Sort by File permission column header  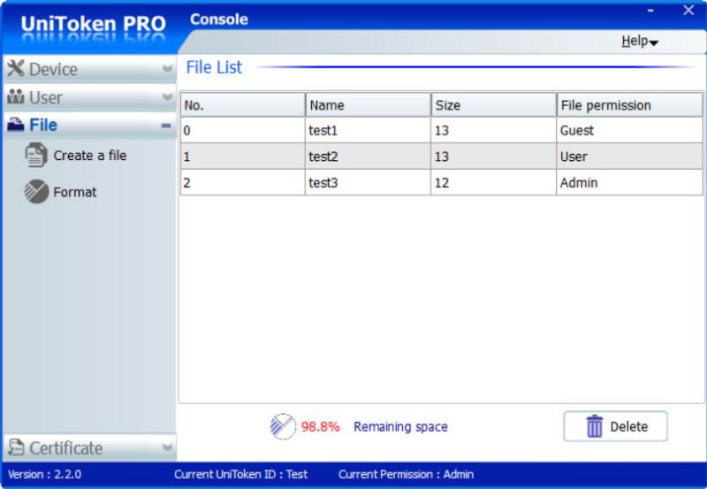(x=630, y=105)
